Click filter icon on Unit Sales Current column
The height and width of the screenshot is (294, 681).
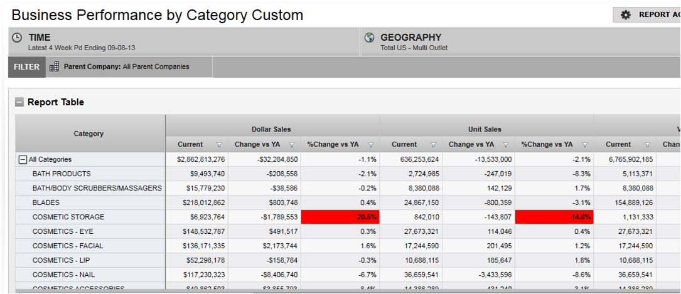tap(434, 145)
